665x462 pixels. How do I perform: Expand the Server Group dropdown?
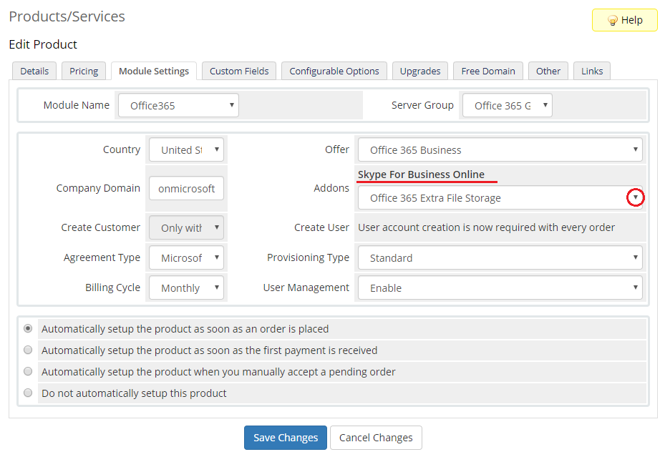coord(508,105)
